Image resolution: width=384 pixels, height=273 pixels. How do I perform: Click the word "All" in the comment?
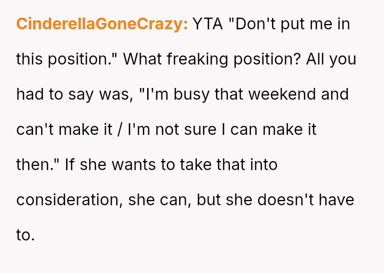pyautogui.click(x=317, y=59)
